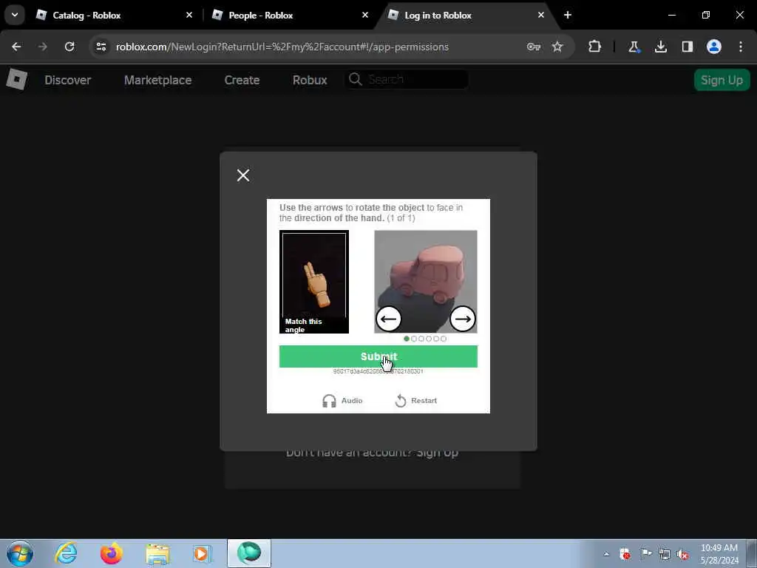Open the Robux page

[310, 80]
